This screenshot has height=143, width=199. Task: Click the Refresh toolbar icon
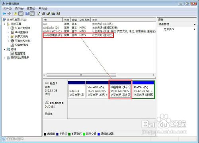coord(39,13)
